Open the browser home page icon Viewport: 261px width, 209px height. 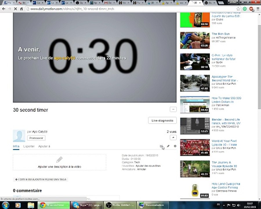[x=21, y=9]
